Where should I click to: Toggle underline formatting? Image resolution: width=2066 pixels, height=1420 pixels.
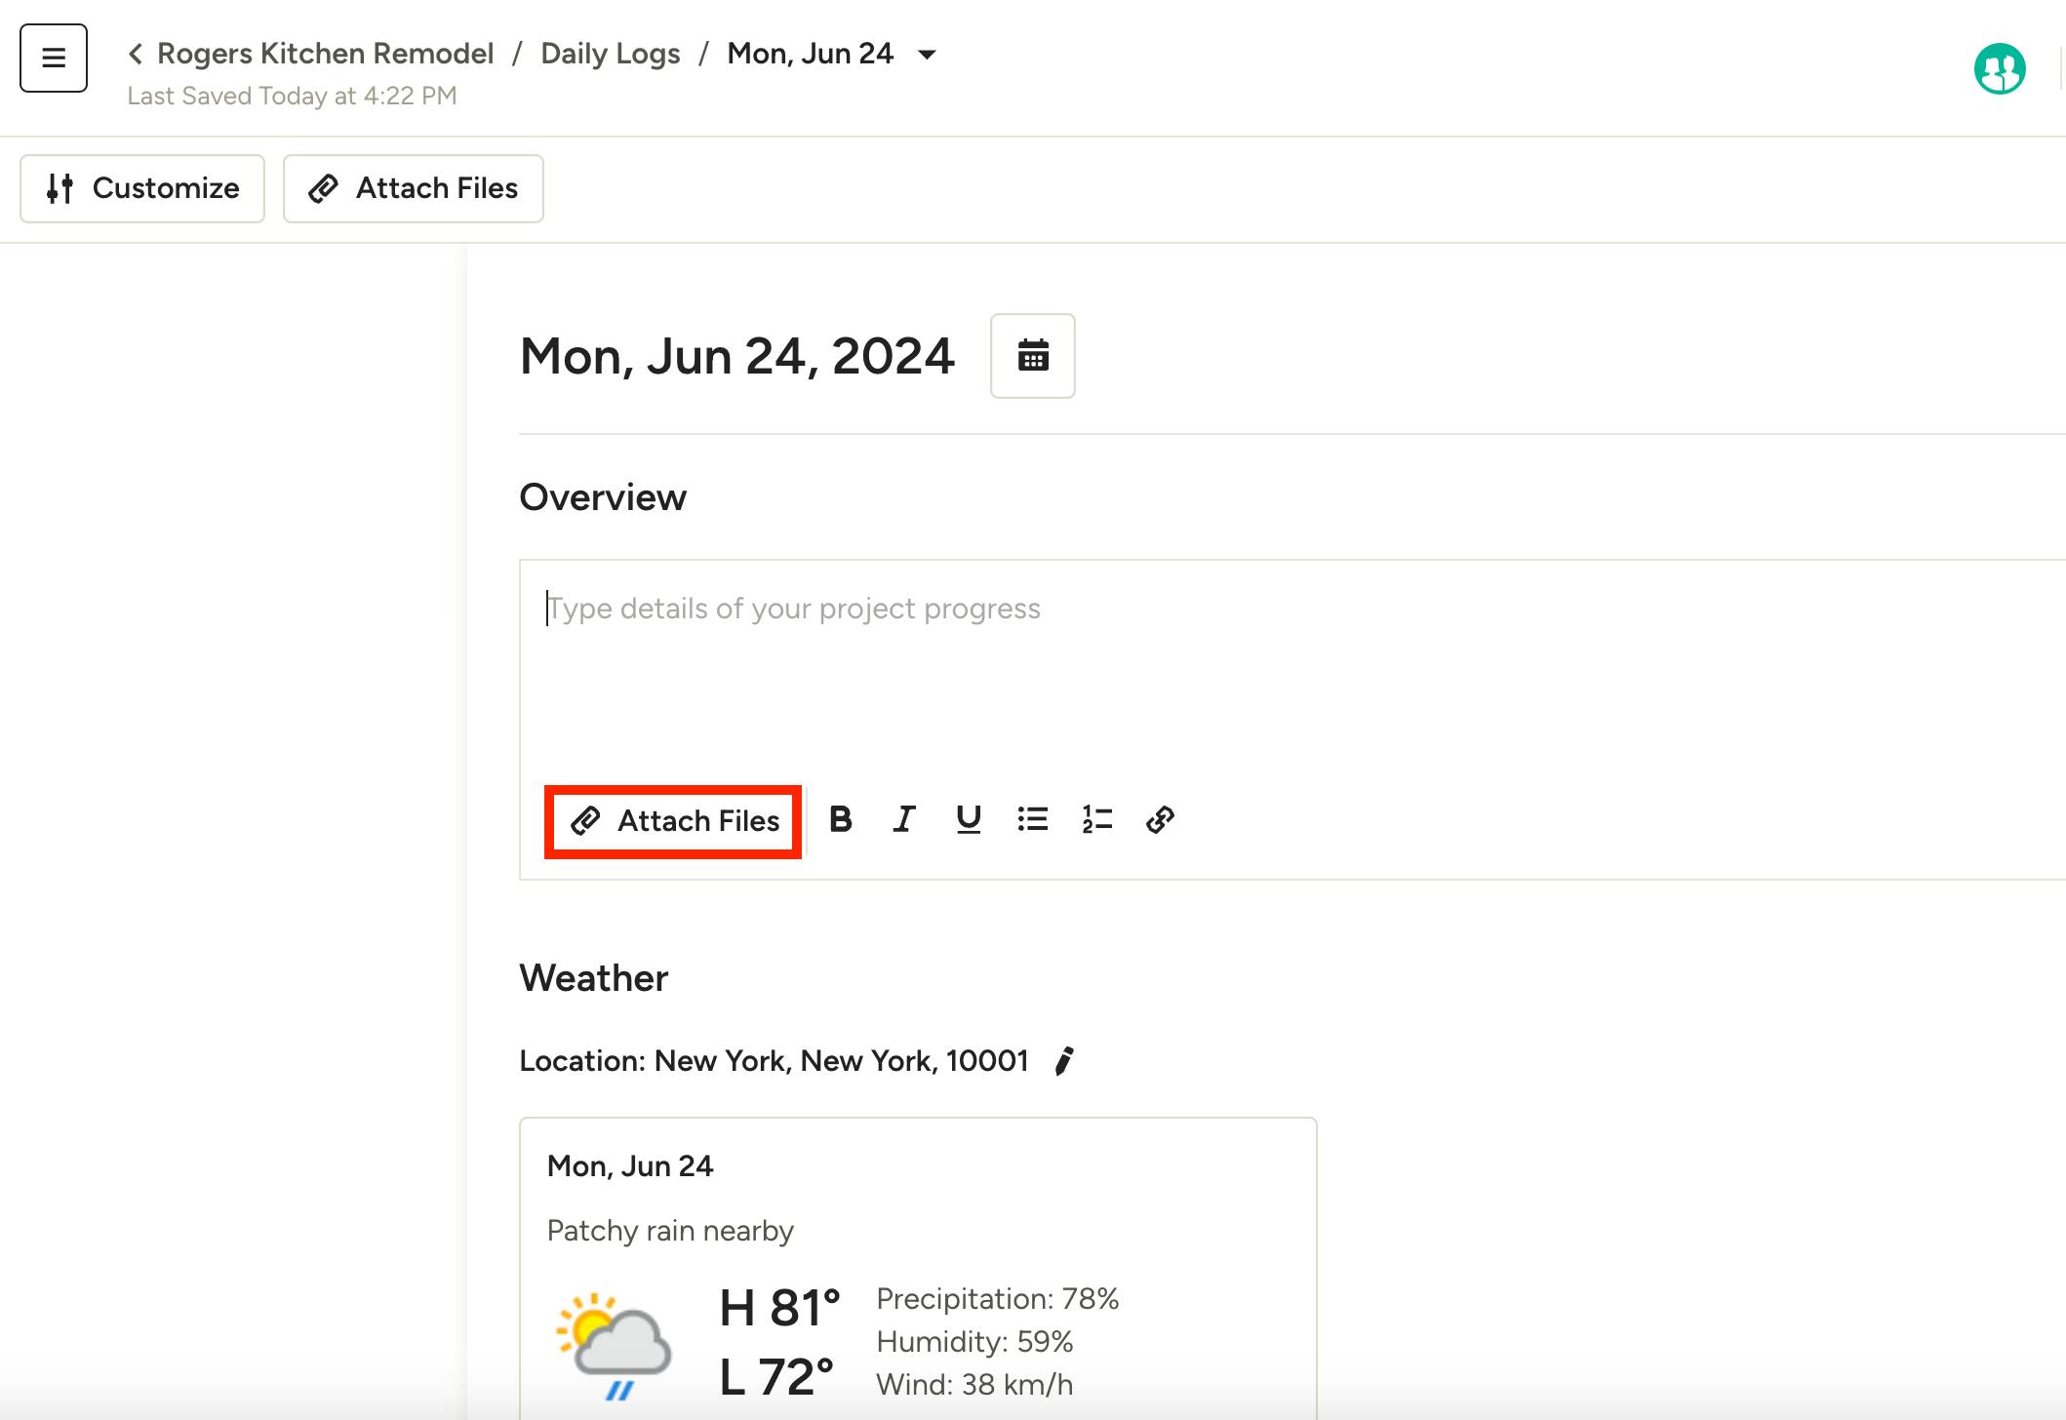click(x=968, y=820)
